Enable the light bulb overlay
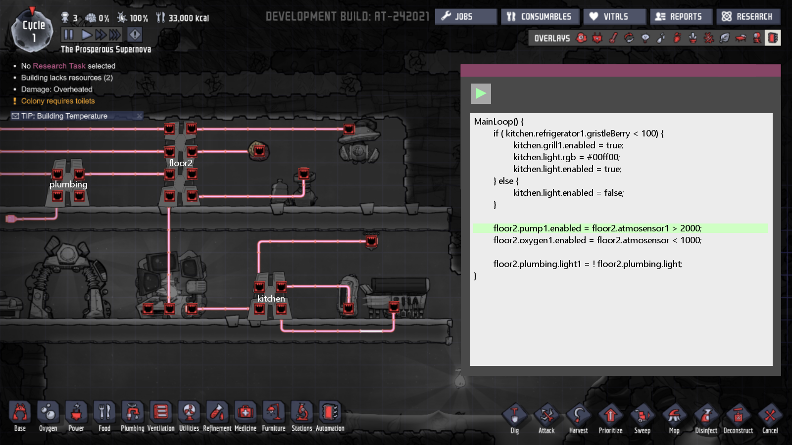792x445 pixels. pos(645,38)
